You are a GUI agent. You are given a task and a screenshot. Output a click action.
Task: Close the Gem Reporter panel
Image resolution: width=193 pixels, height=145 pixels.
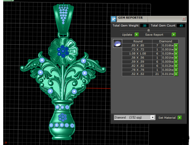tap(184, 19)
